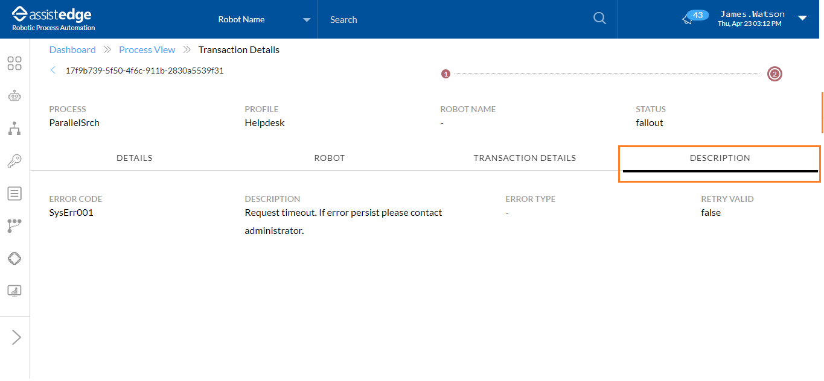Viewport: 824px width, 381px height.
Task: Click into the Search input field
Action: click(453, 19)
